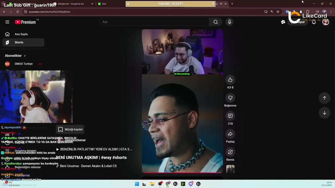
Task: Click the sparkle icon beside Oluştur
Action: click(283, 22)
